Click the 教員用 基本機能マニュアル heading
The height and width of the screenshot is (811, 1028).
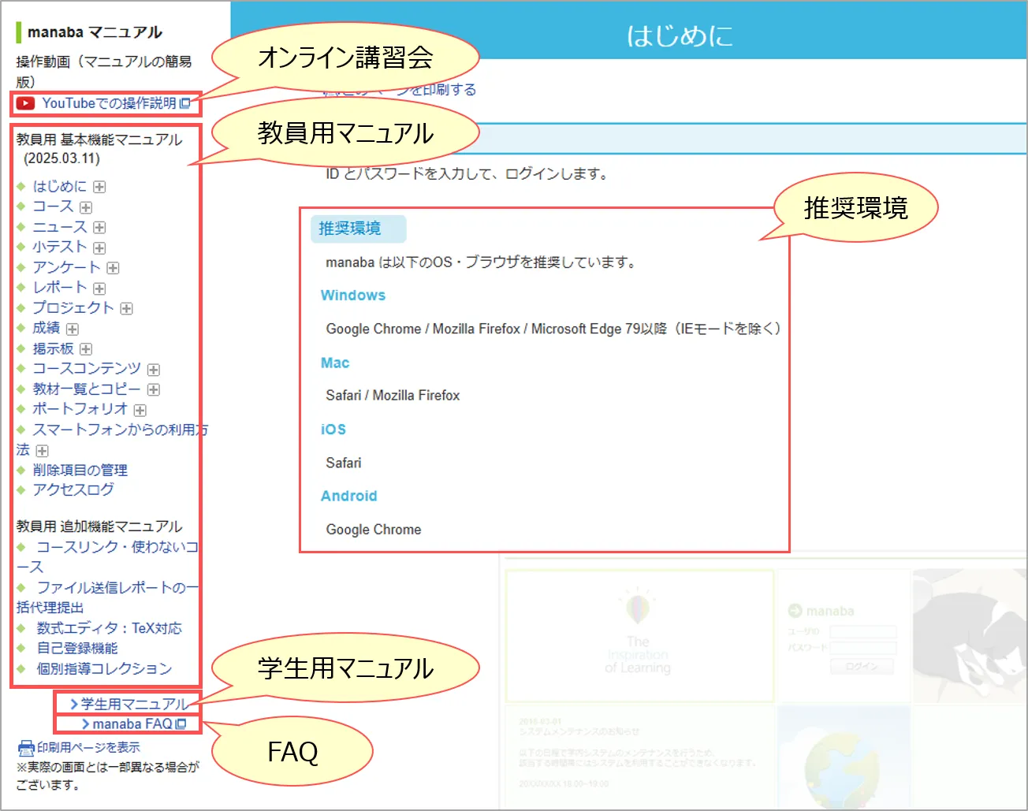(x=99, y=140)
